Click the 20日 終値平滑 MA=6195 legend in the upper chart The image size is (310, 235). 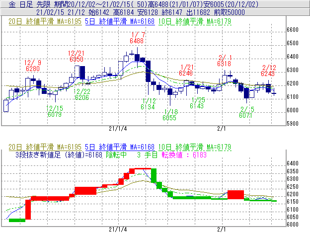click(x=45, y=21)
